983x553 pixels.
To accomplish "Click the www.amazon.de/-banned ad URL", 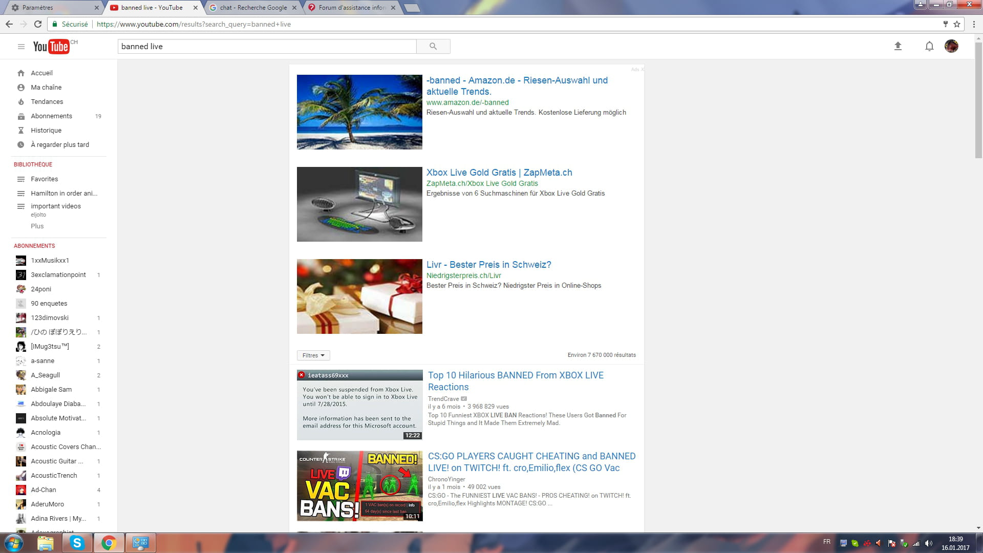I will click(x=467, y=102).
